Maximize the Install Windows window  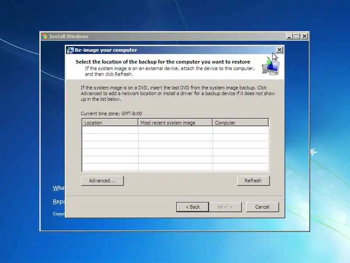297,36
